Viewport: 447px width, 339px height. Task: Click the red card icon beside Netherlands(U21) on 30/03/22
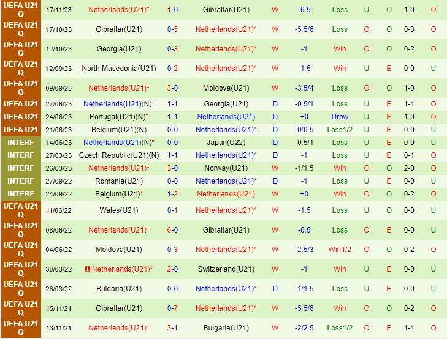pos(88,269)
